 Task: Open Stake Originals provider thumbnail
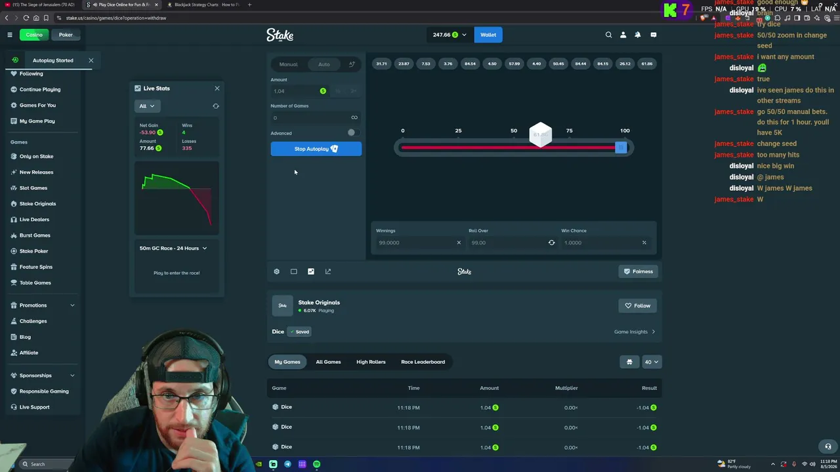click(282, 305)
